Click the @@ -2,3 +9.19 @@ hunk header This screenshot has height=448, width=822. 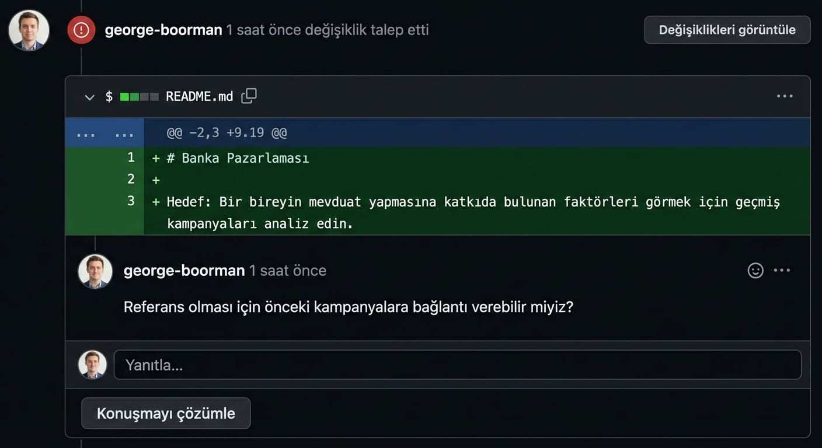(227, 132)
